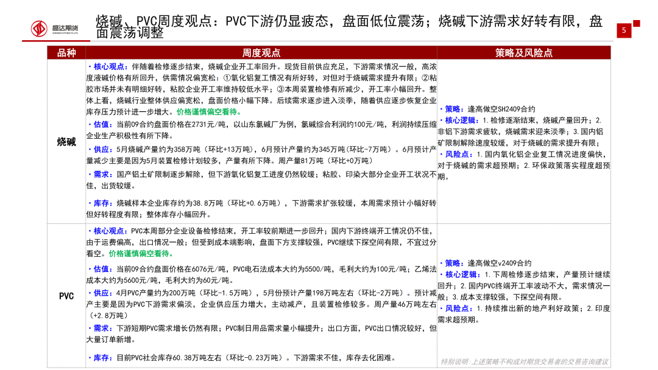Click the 品种 column header
The height and width of the screenshot is (370, 658).
coord(66,53)
